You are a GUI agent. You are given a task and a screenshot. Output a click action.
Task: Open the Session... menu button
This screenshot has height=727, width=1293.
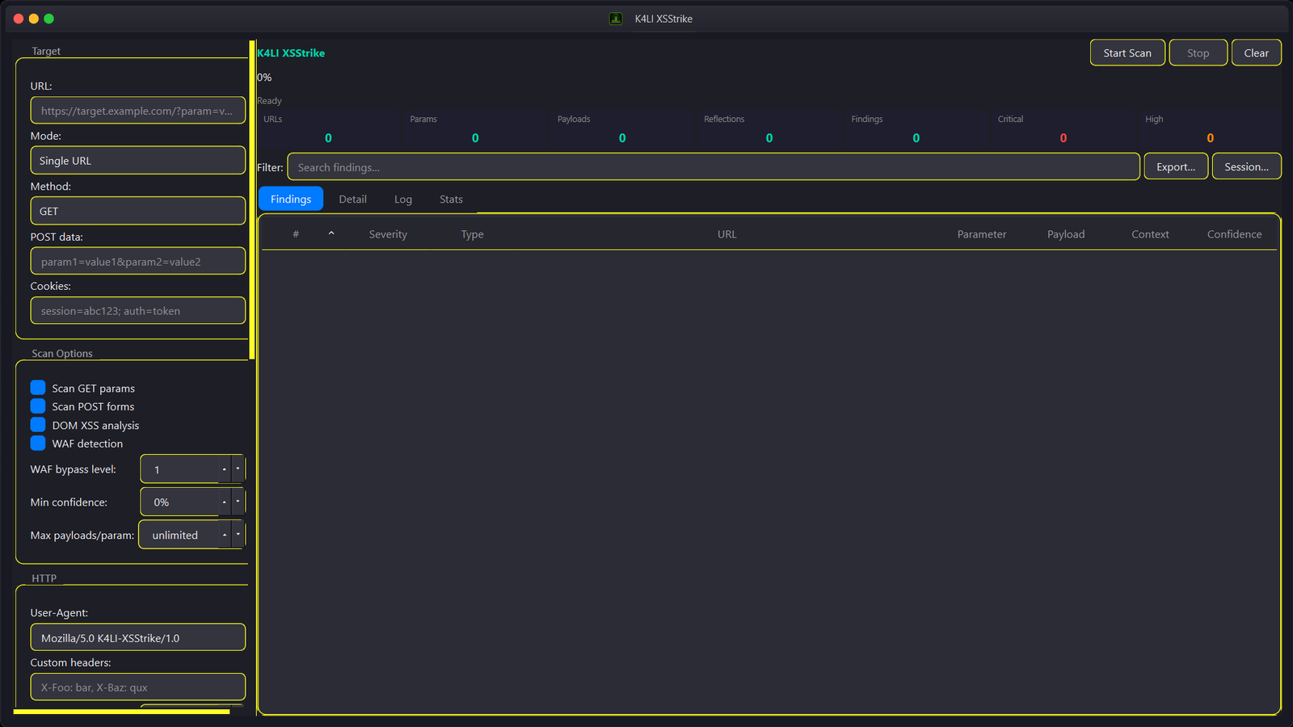[x=1247, y=166]
